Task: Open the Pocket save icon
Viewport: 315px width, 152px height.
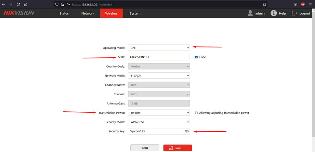Action: point(296,4)
